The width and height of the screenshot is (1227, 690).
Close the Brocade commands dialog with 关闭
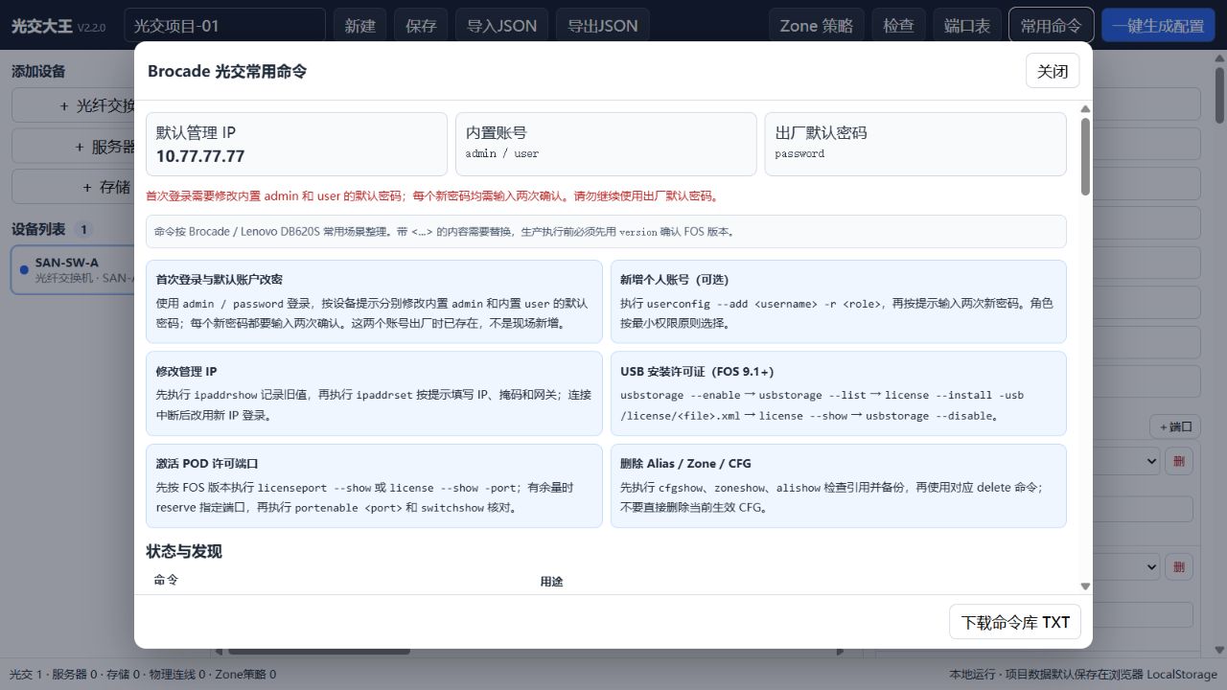click(x=1053, y=71)
